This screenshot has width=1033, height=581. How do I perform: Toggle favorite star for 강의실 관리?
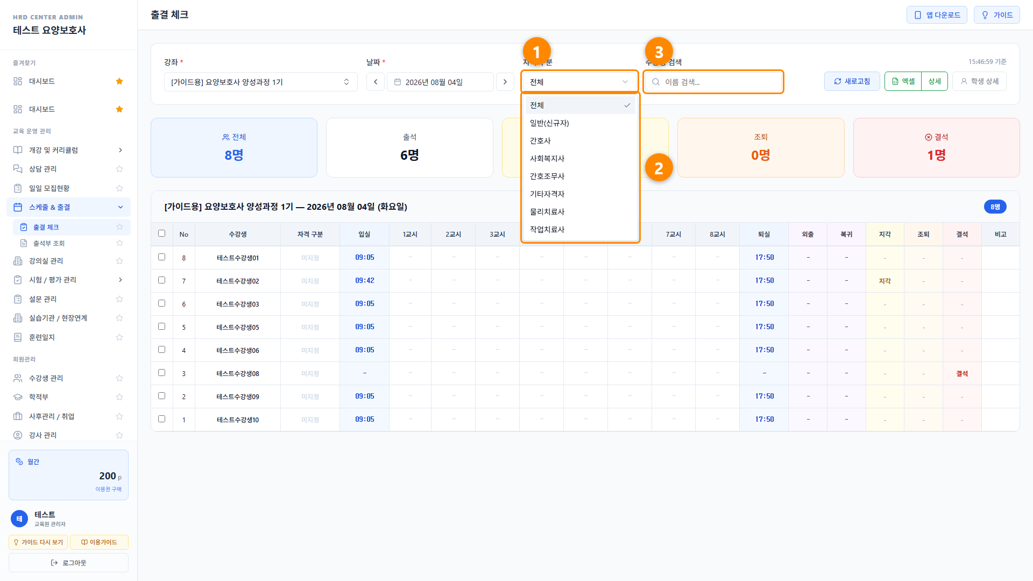(119, 261)
